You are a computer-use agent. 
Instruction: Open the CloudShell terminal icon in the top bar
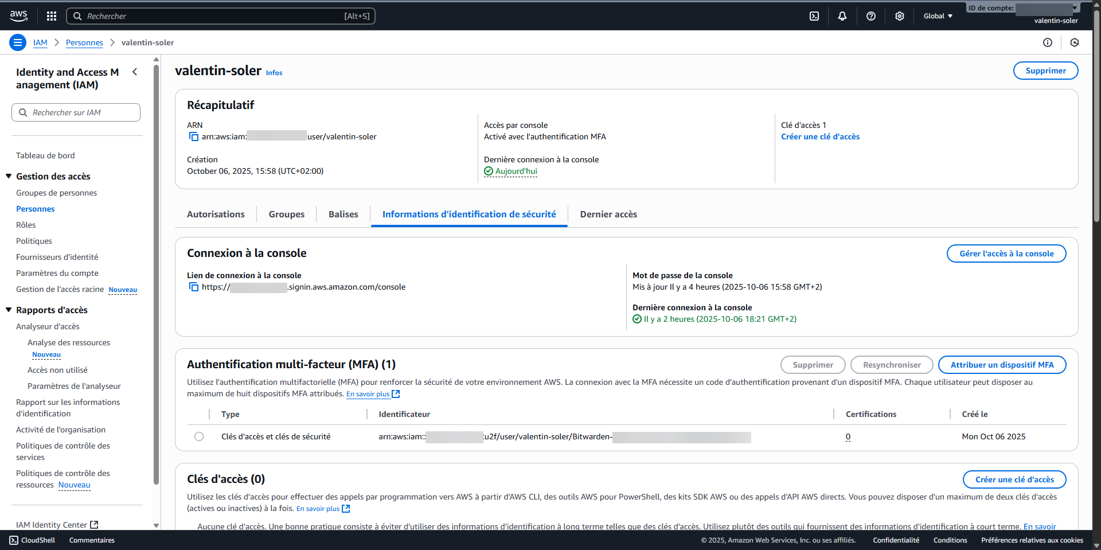[x=814, y=15]
